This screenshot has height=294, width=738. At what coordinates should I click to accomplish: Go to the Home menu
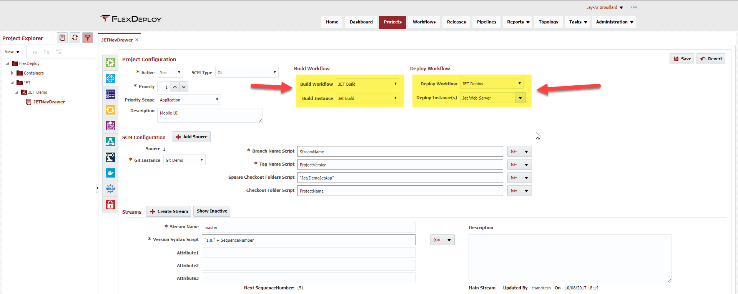332,22
